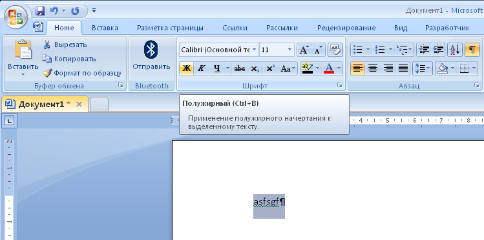Activate Формат по образцу format painter
This screenshot has width=484, height=240.
click(82, 73)
